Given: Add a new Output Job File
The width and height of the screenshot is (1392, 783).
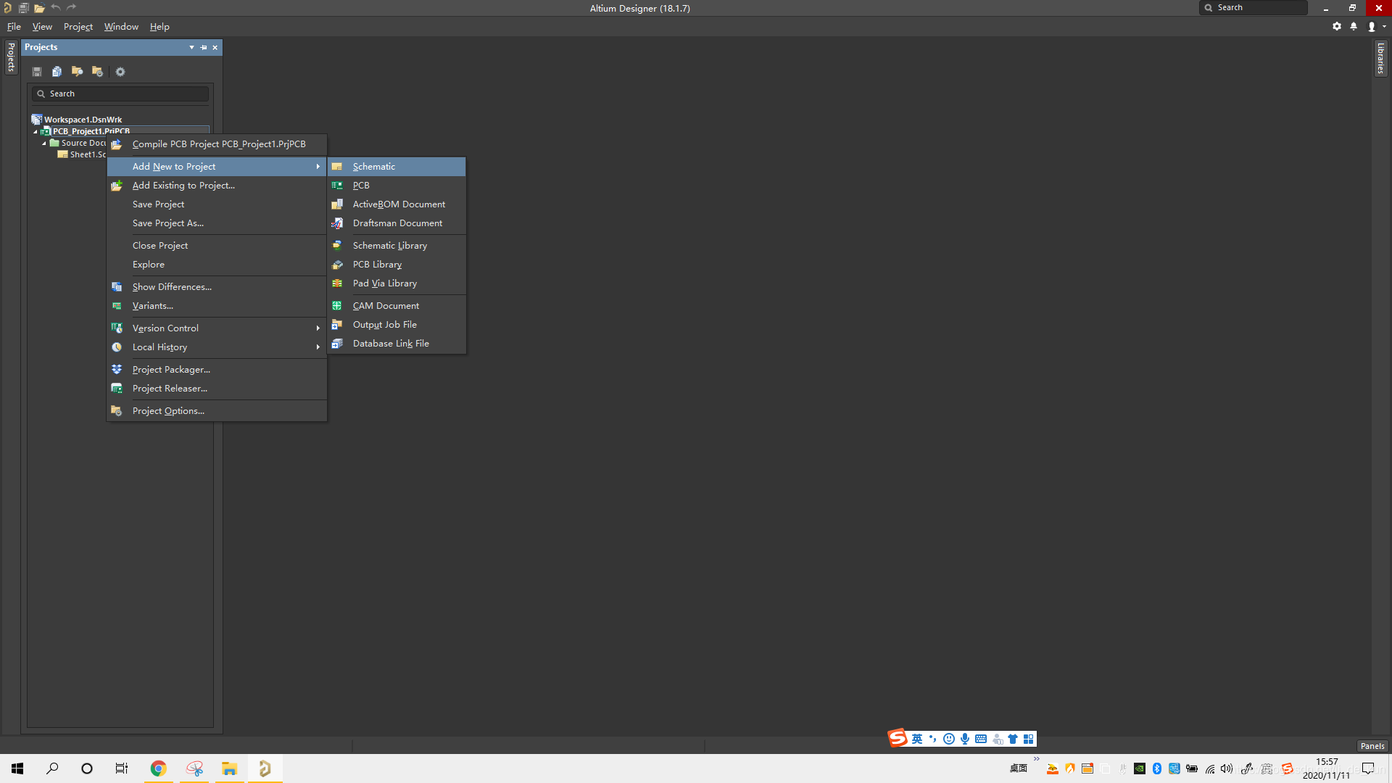Looking at the screenshot, I should tap(397, 325).
